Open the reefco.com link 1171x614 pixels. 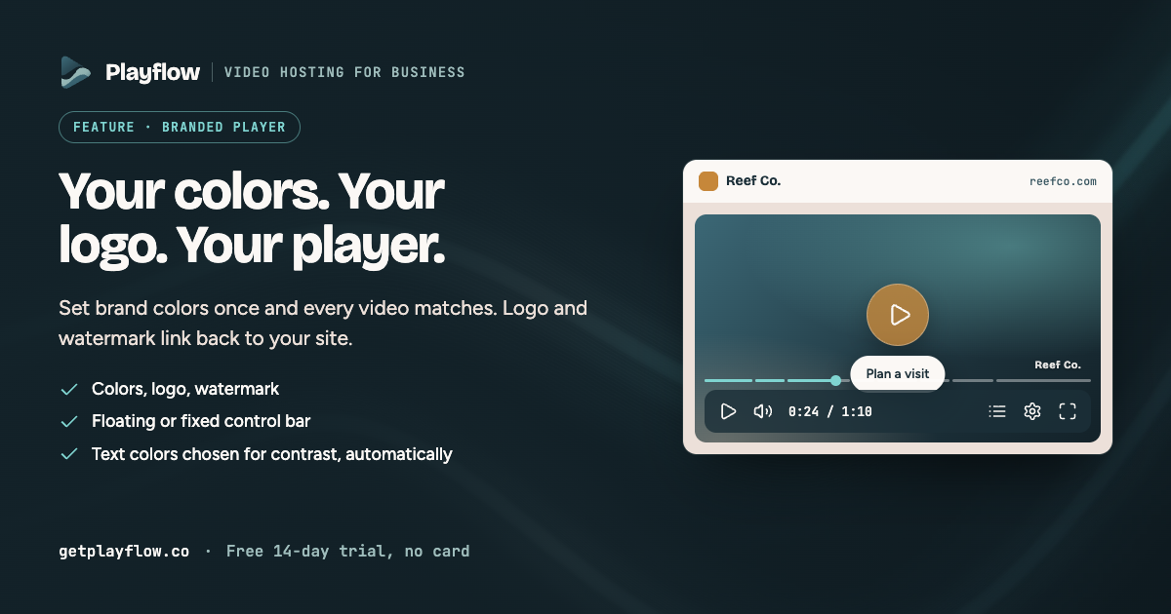[x=1063, y=181]
